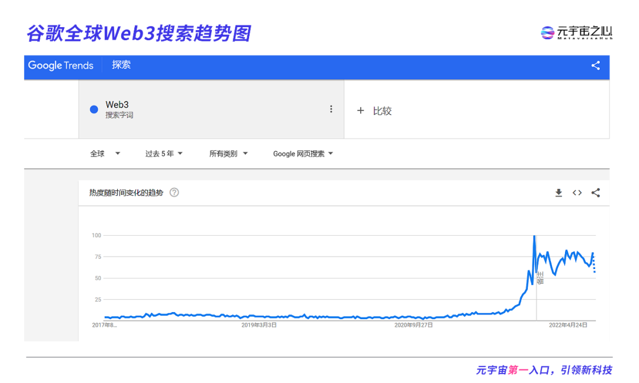Open the Google 网页搜索 search type dropdown
This screenshot has width=639, height=383.
tap(303, 154)
